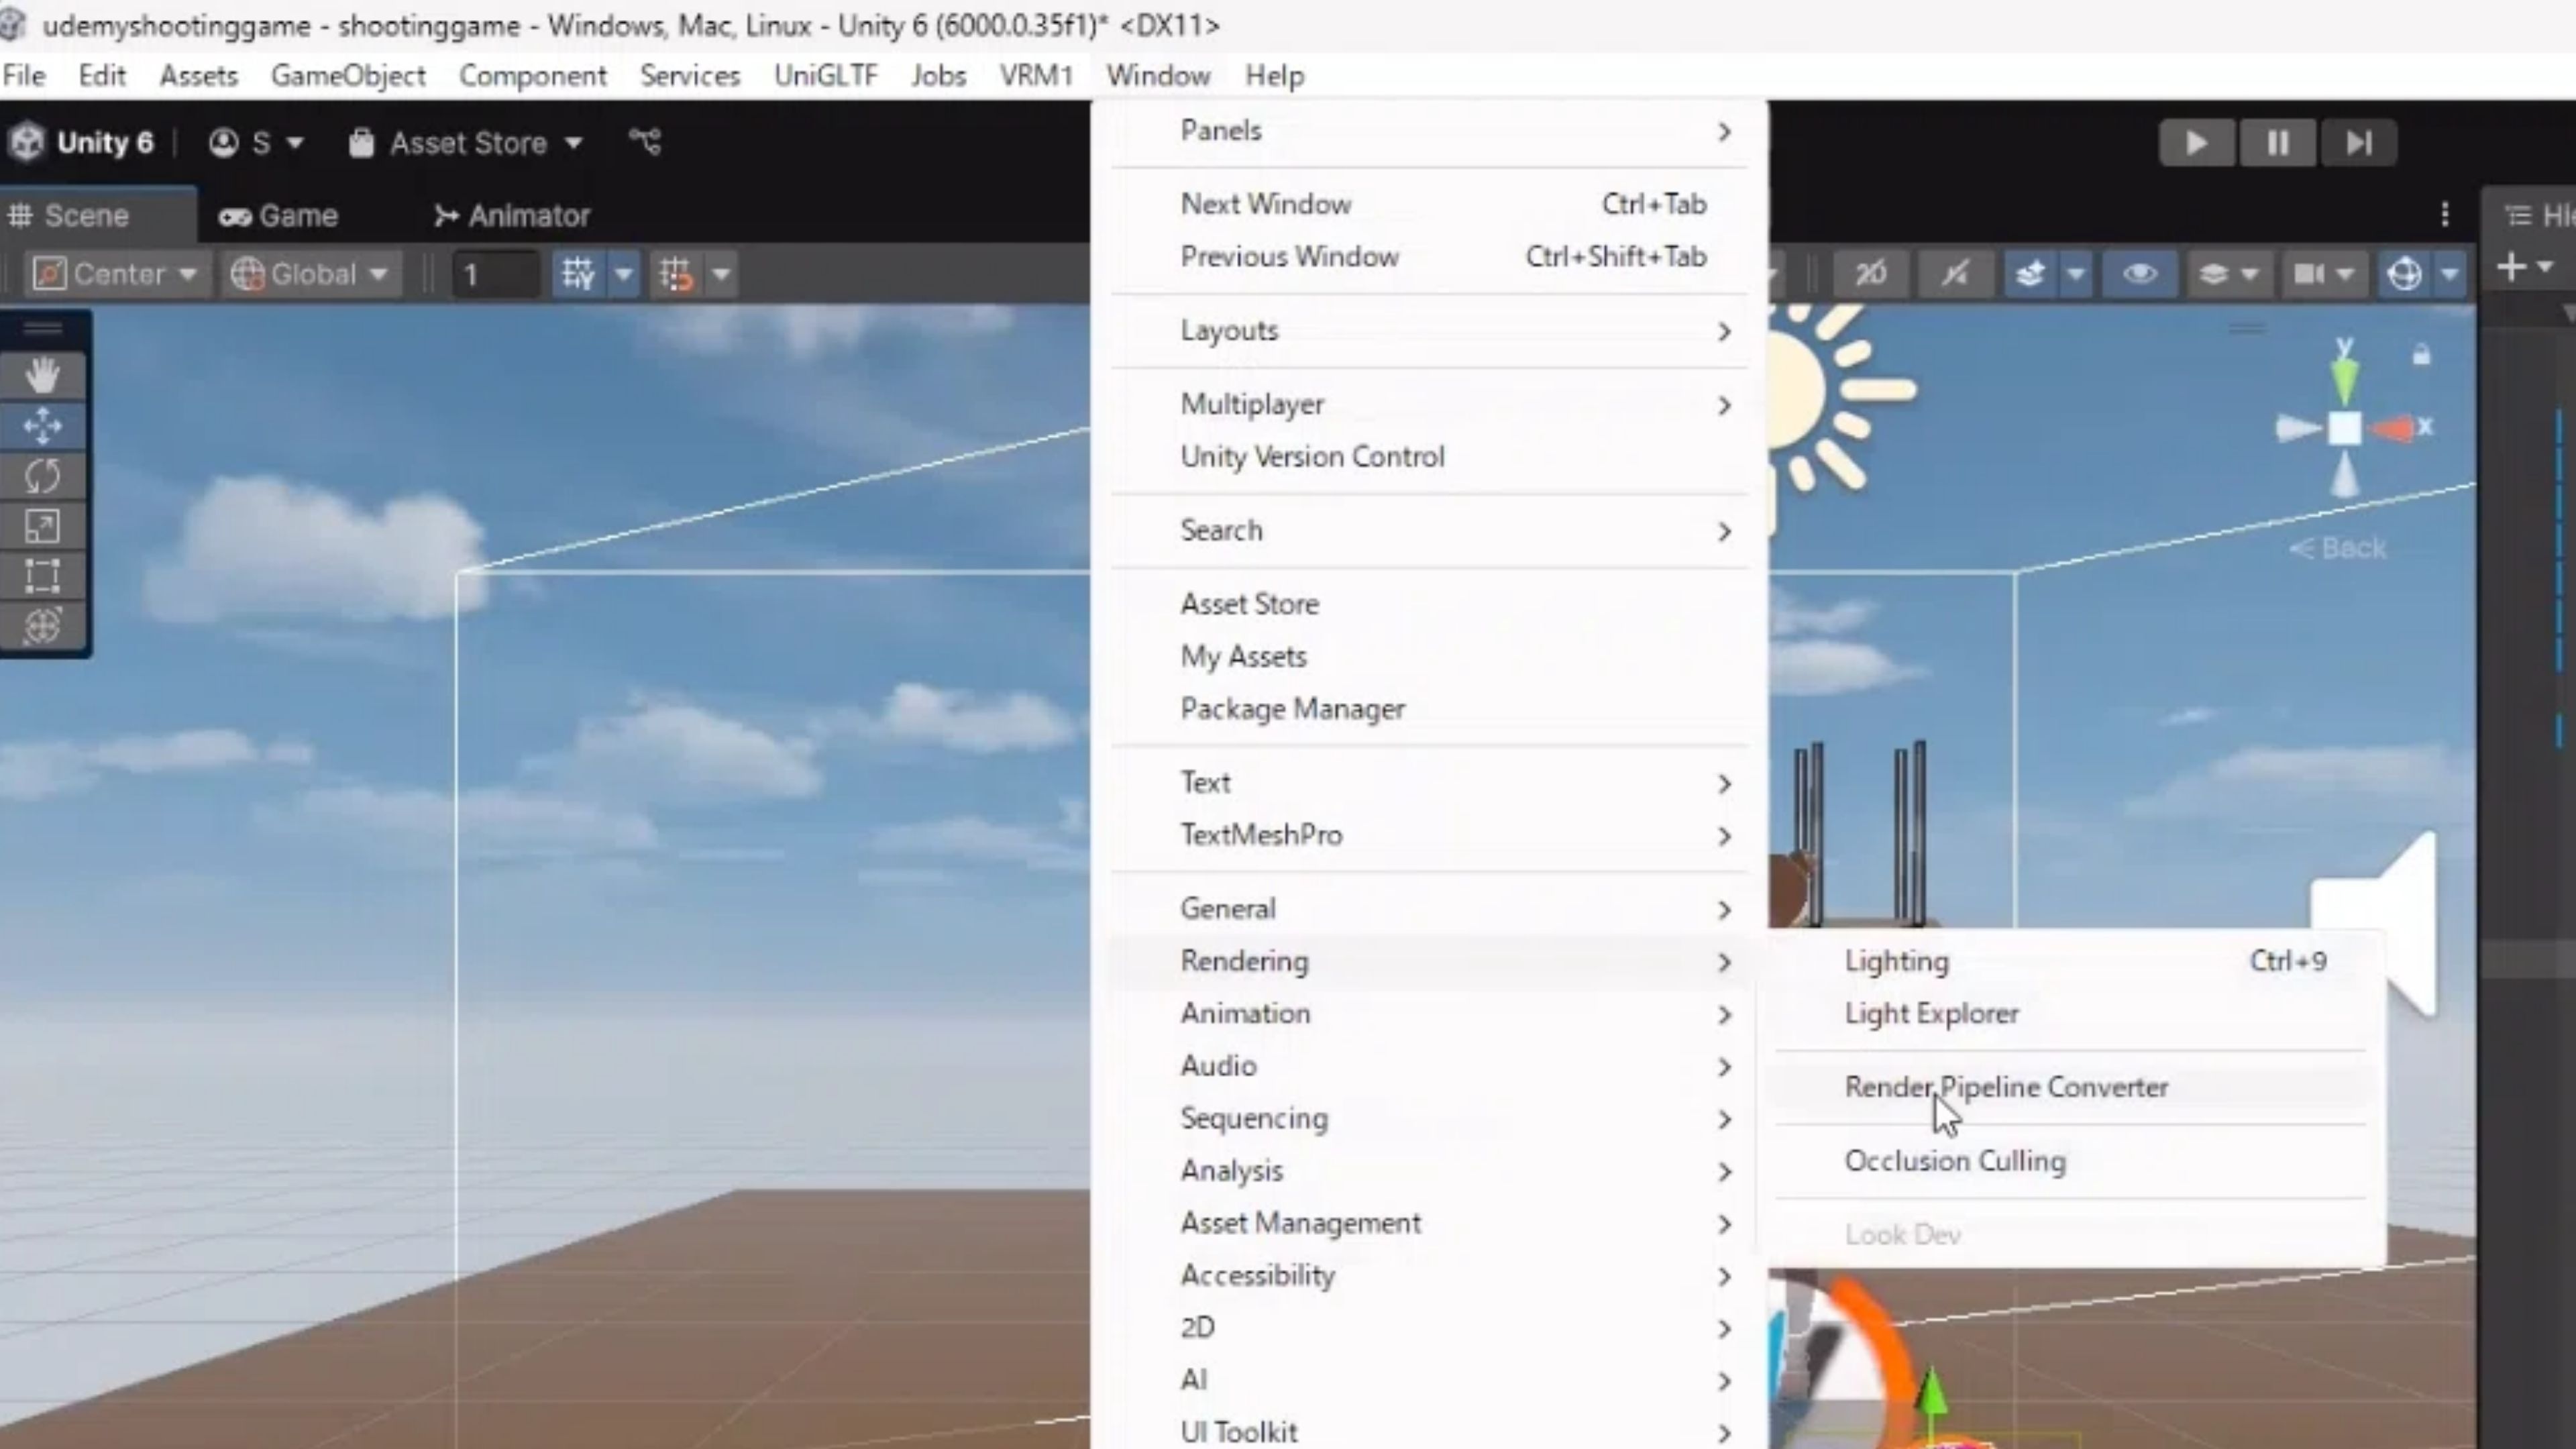Click the Unity 6 logo button
The width and height of the screenshot is (2576, 1449).
click(82, 143)
